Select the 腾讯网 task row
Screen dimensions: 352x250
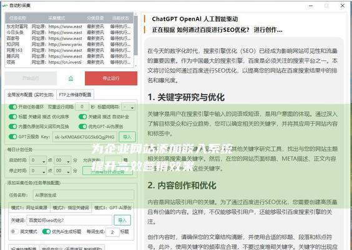[x=69, y=56]
